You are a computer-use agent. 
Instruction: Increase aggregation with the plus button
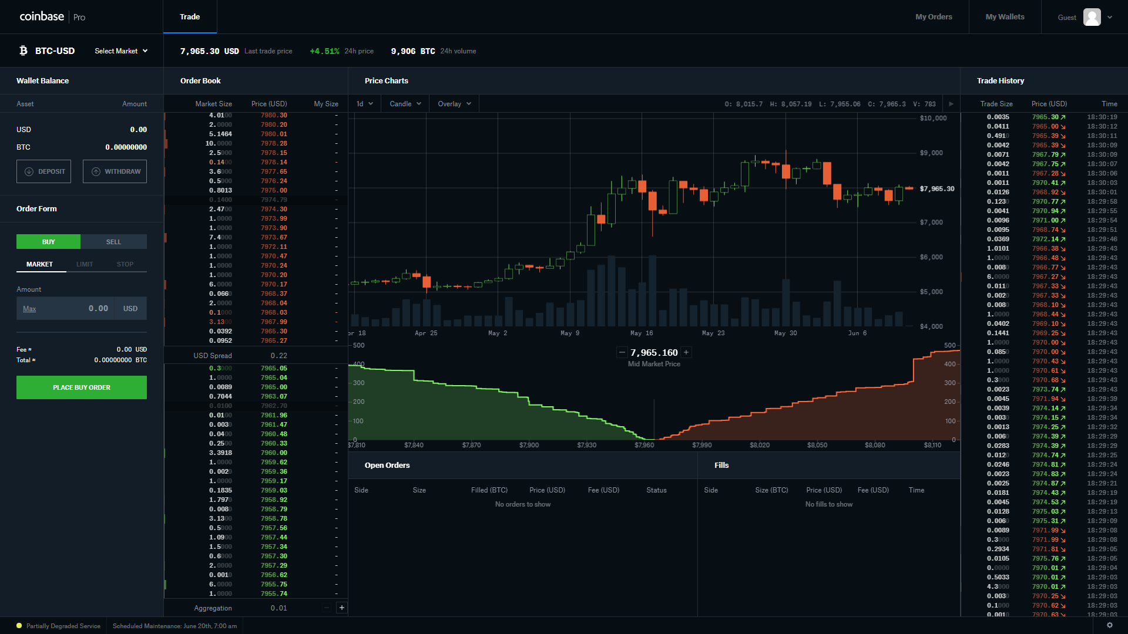[342, 608]
